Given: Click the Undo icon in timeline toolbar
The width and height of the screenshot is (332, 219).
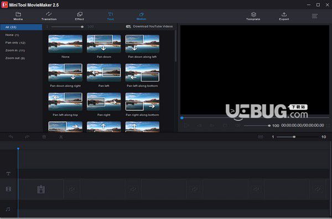Looking at the screenshot, I should point(11,137).
